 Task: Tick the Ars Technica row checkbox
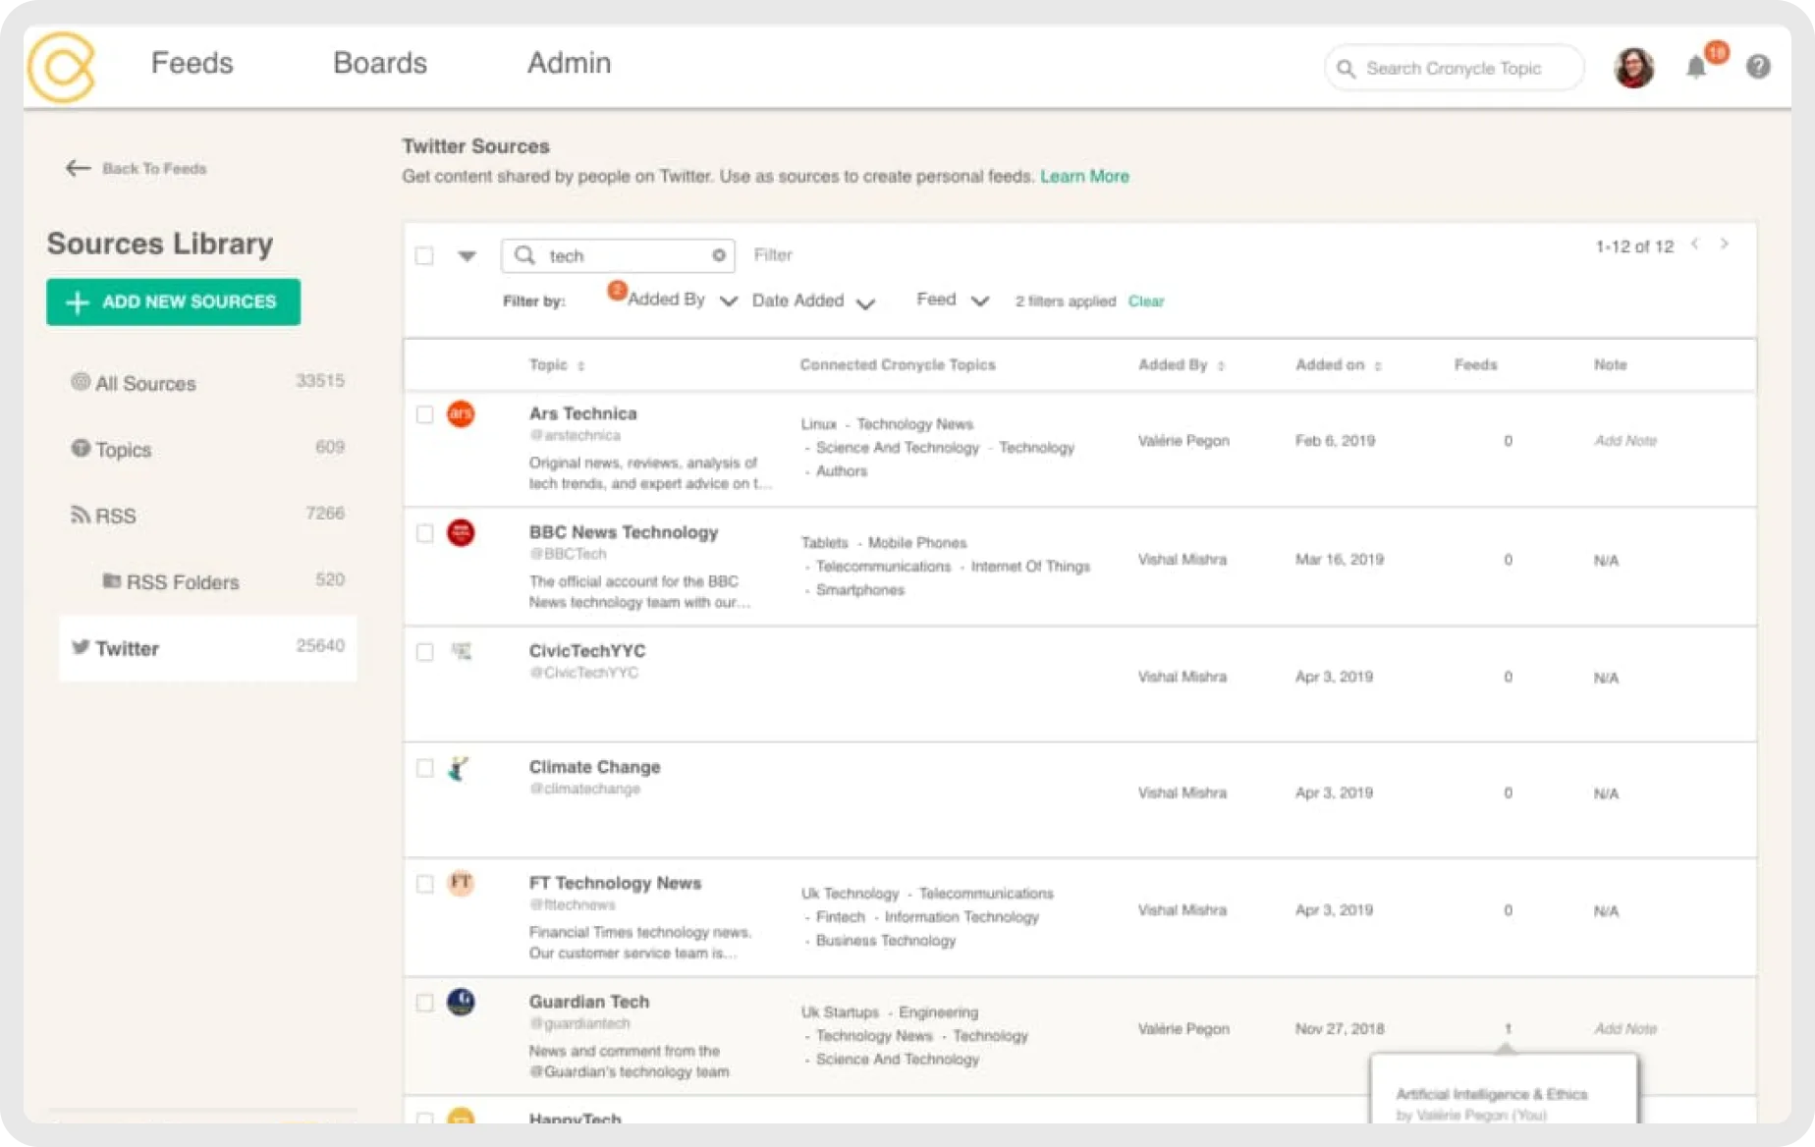click(424, 414)
